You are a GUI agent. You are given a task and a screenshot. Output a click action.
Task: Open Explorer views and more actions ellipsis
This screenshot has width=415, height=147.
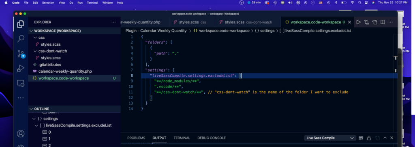click(x=113, y=22)
